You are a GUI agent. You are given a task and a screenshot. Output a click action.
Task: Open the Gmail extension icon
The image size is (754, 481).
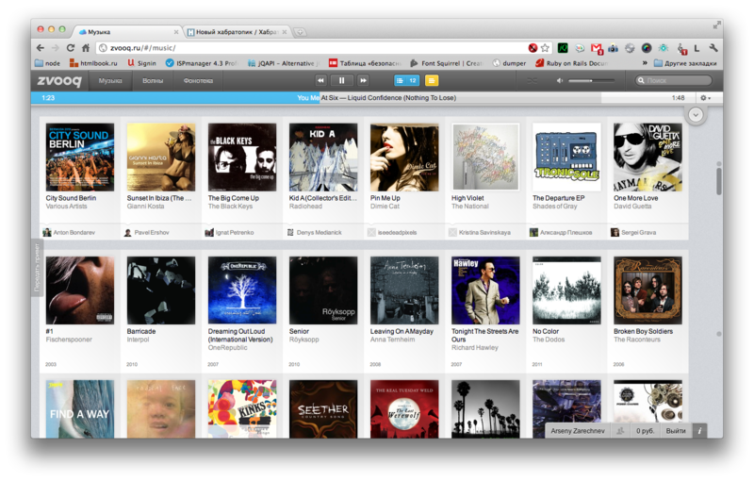coord(597,48)
